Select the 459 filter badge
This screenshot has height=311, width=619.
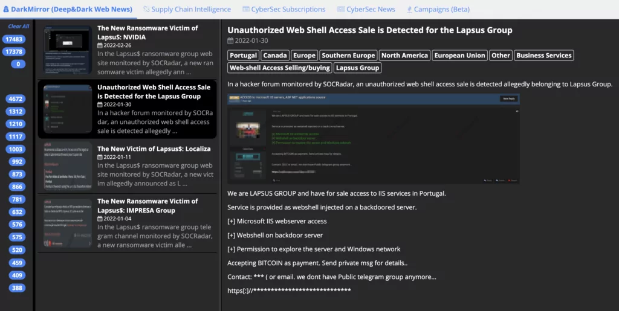pyautogui.click(x=17, y=263)
